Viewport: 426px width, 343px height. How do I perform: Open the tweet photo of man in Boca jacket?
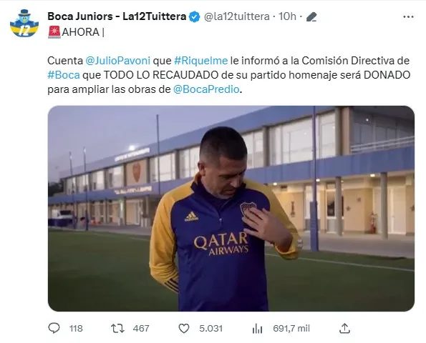pos(231,208)
